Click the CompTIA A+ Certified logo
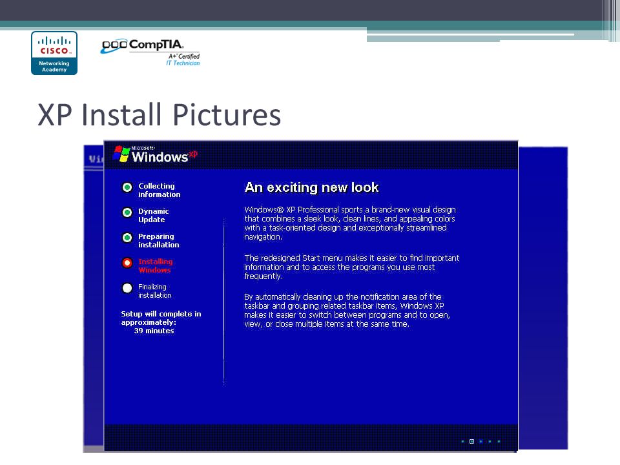 [x=150, y=52]
